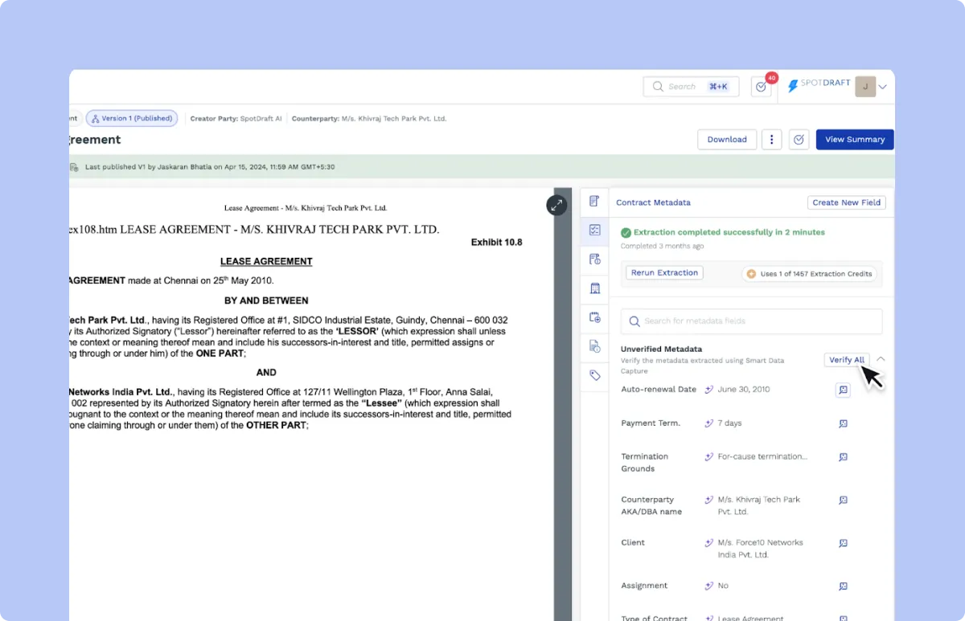Click the Assignment row verify icon
The width and height of the screenshot is (965, 621).
pos(843,586)
